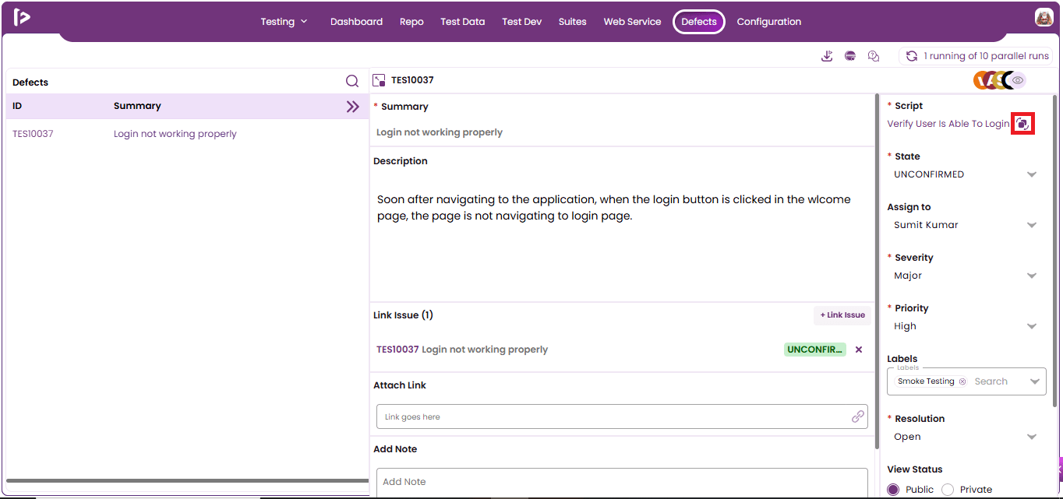The image size is (1063, 499).
Task: Open the Severity dropdown set to Major
Action: click(966, 276)
